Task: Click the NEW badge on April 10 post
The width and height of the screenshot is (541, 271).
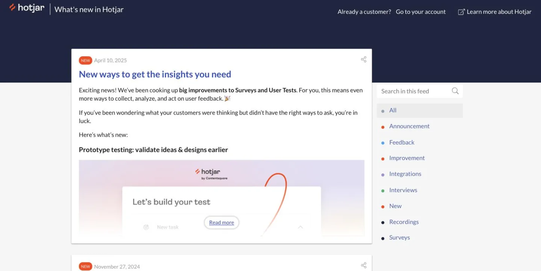Action: [x=85, y=60]
